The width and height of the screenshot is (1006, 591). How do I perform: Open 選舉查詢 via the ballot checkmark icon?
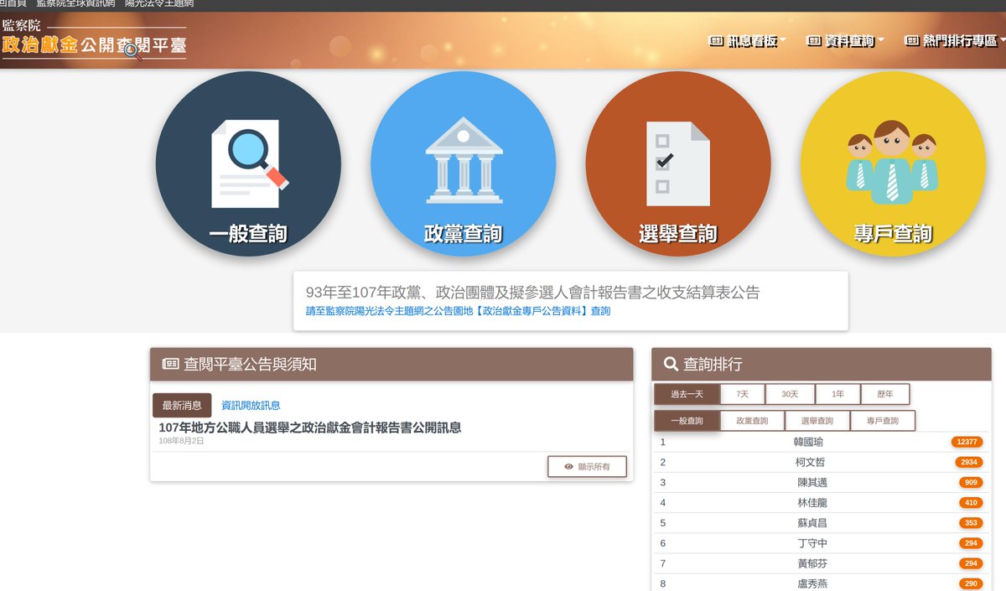(x=678, y=163)
